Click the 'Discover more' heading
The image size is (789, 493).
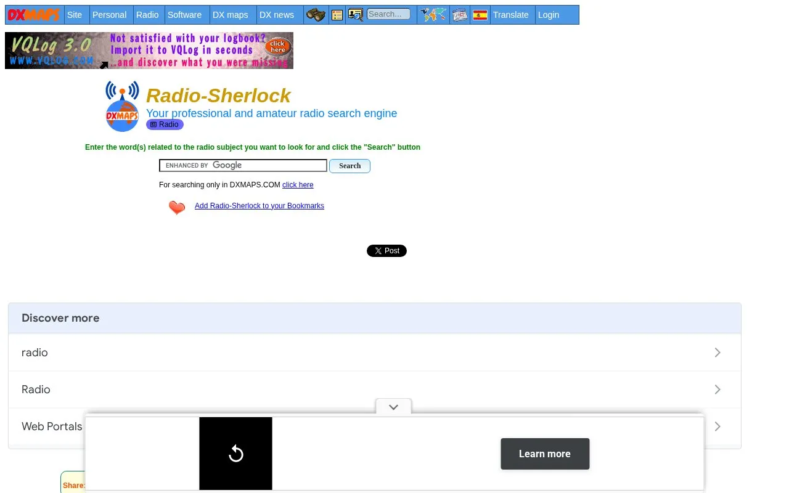pos(60,318)
